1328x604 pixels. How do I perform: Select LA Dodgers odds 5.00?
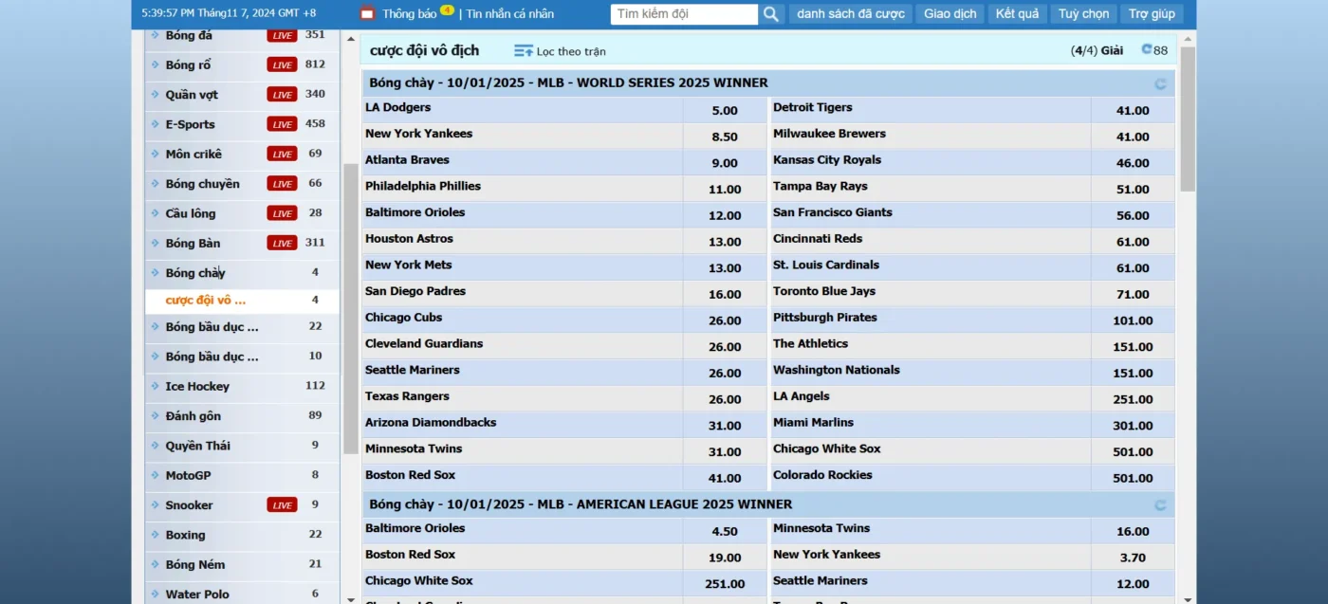tap(725, 111)
